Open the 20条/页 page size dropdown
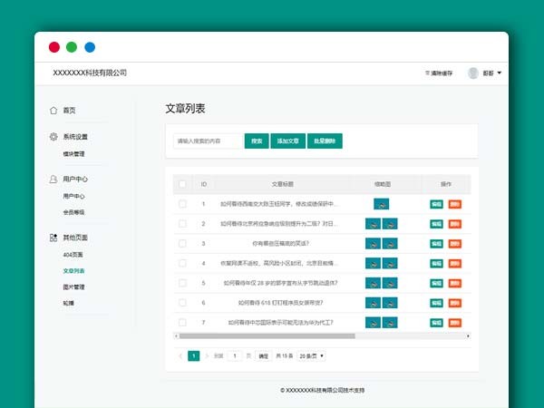Image resolution: width=544 pixels, height=408 pixels. click(311, 356)
